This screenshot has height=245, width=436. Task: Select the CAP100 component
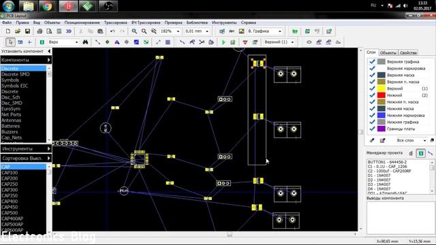click(x=10, y=172)
